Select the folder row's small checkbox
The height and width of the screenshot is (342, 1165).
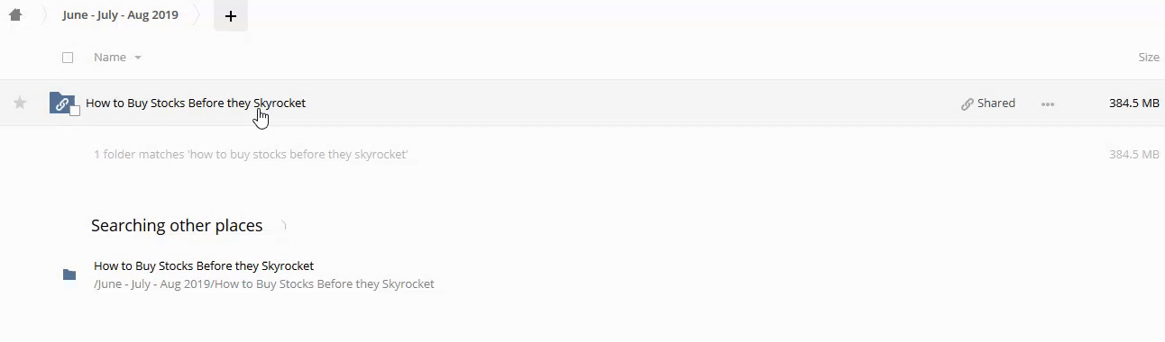[75, 111]
